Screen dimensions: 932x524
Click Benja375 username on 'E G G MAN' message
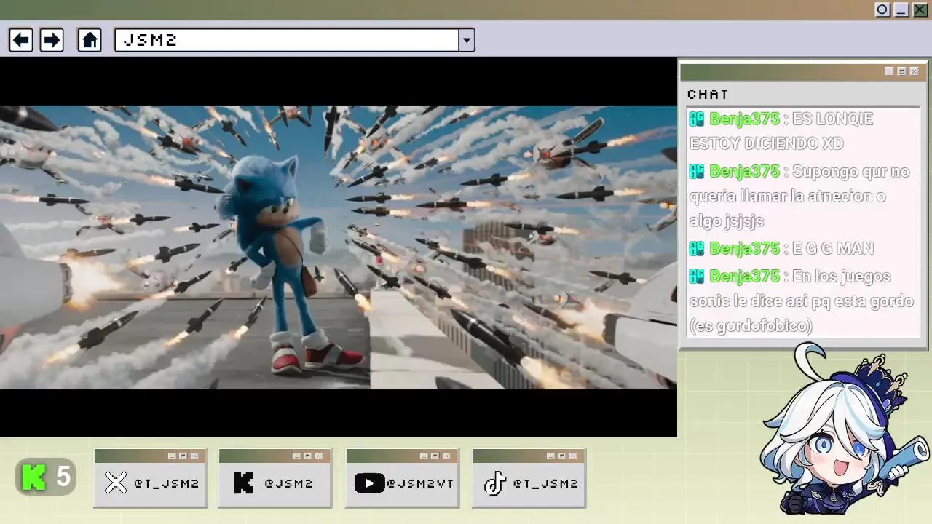click(x=744, y=249)
